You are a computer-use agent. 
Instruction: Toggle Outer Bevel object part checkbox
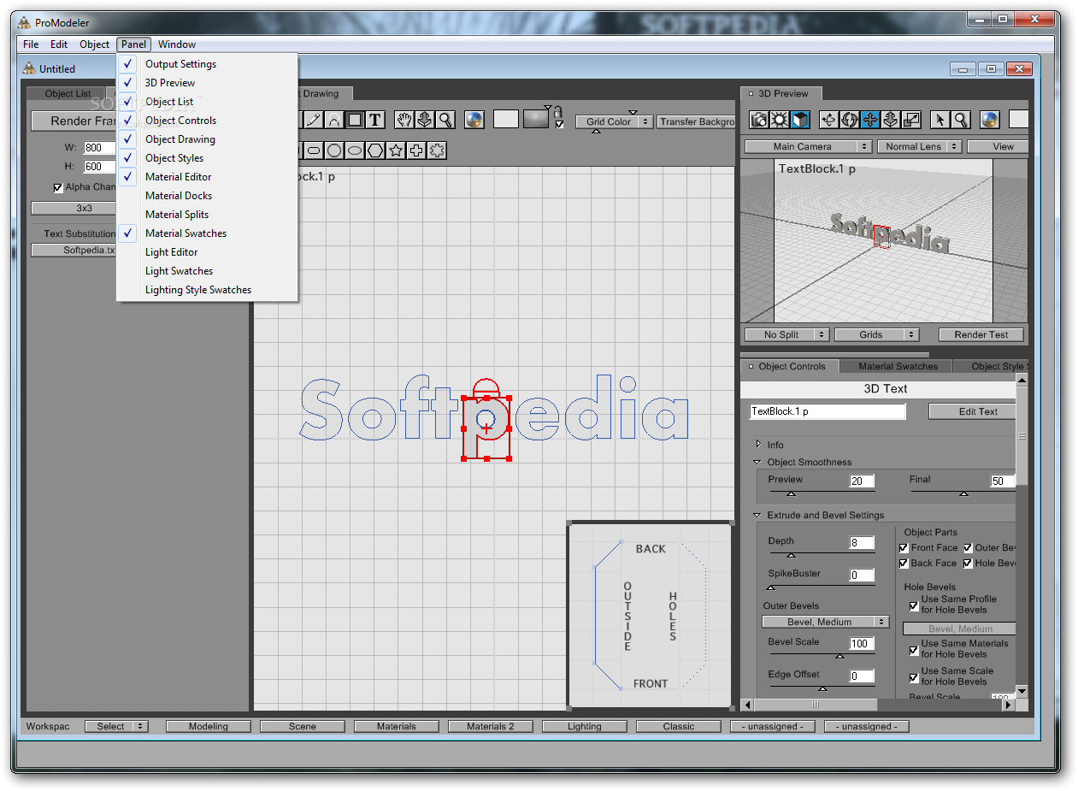click(x=968, y=548)
